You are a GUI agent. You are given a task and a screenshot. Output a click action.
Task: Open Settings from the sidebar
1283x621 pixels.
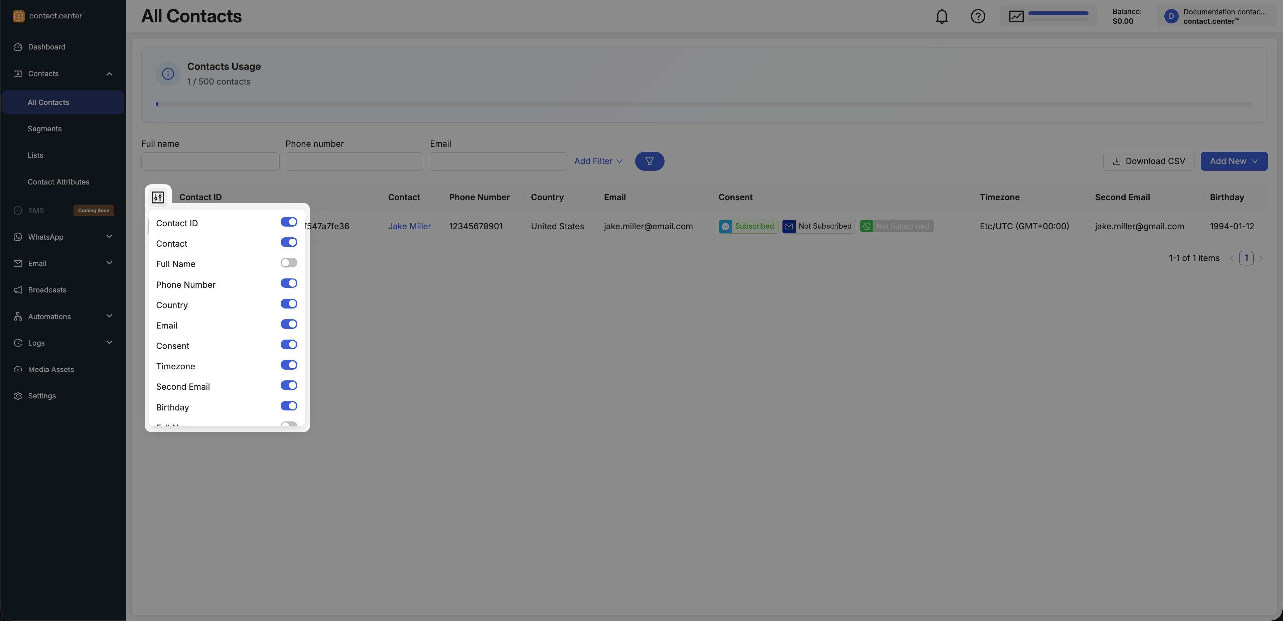tap(42, 396)
